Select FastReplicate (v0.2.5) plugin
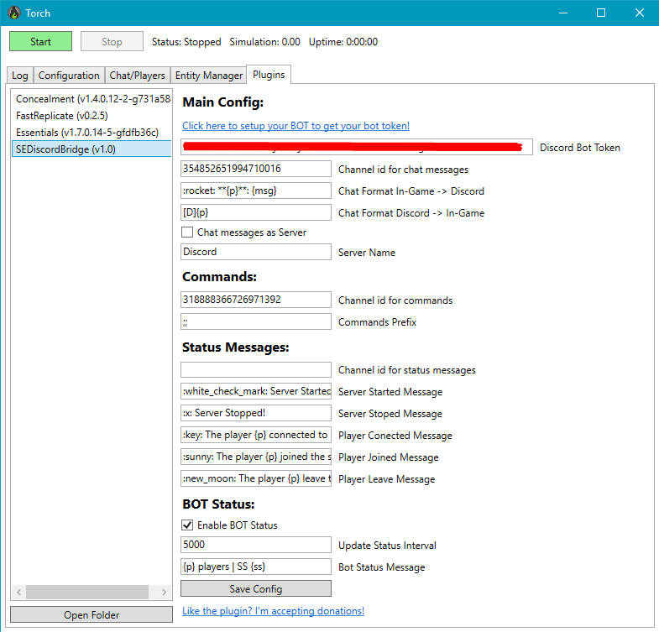The width and height of the screenshot is (659, 632). click(x=92, y=116)
